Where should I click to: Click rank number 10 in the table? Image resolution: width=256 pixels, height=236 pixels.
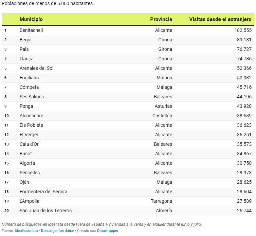(x=6, y=116)
